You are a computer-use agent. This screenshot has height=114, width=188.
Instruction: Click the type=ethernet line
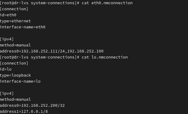[x=15, y=21]
